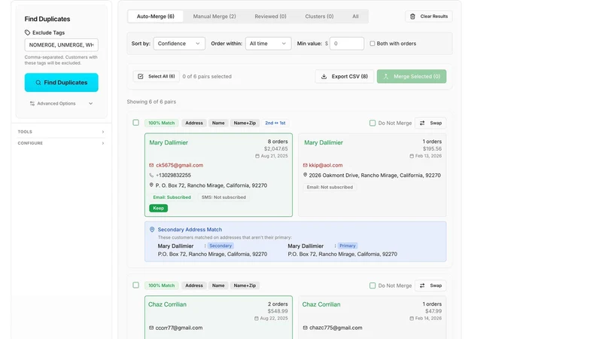Select Mary Dallimier card with 1 orders
Screen dimensions: 602x339
pyautogui.click(x=372, y=175)
